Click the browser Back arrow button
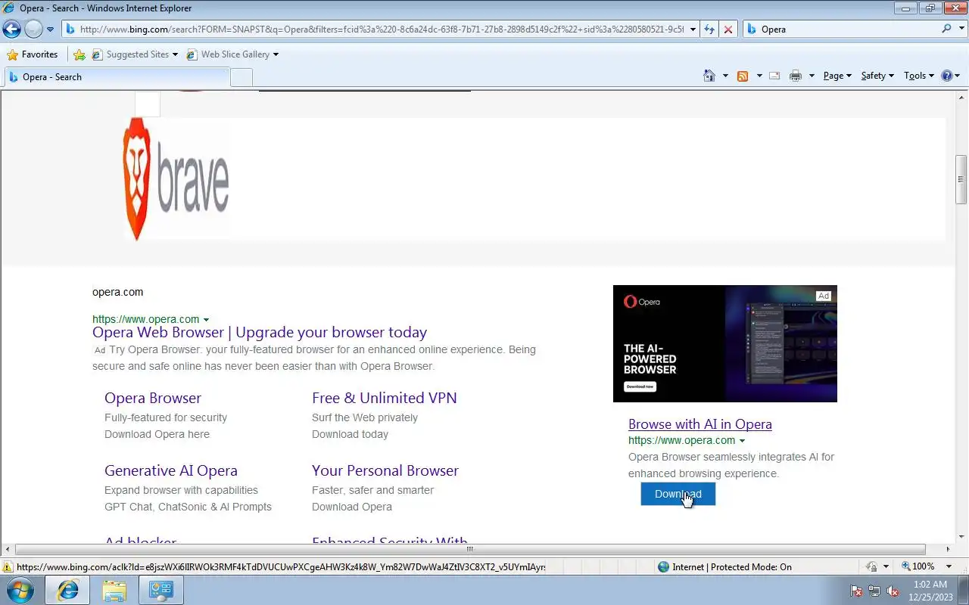 (x=11, y=29)
